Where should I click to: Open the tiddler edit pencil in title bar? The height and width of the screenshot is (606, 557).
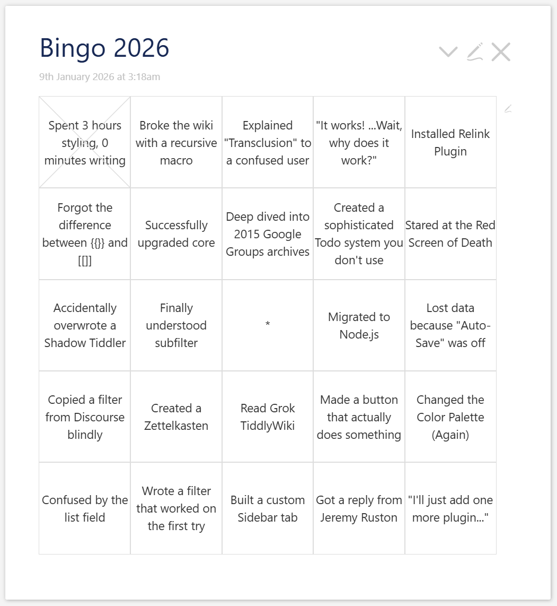(475, 52)
